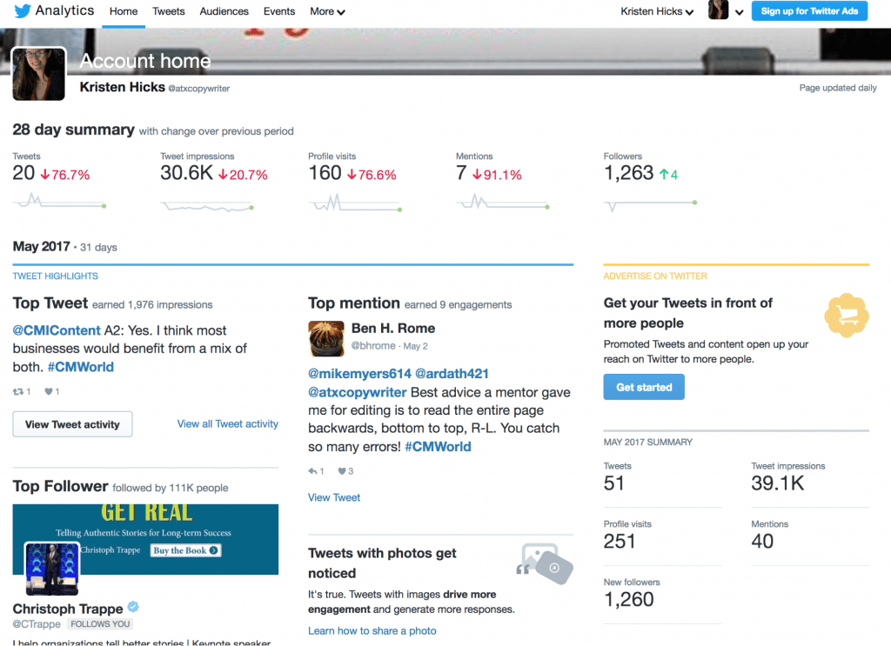Click the Ben H. Rome name
This screenshot has height=646, width=891.
[x=393, y=328]
